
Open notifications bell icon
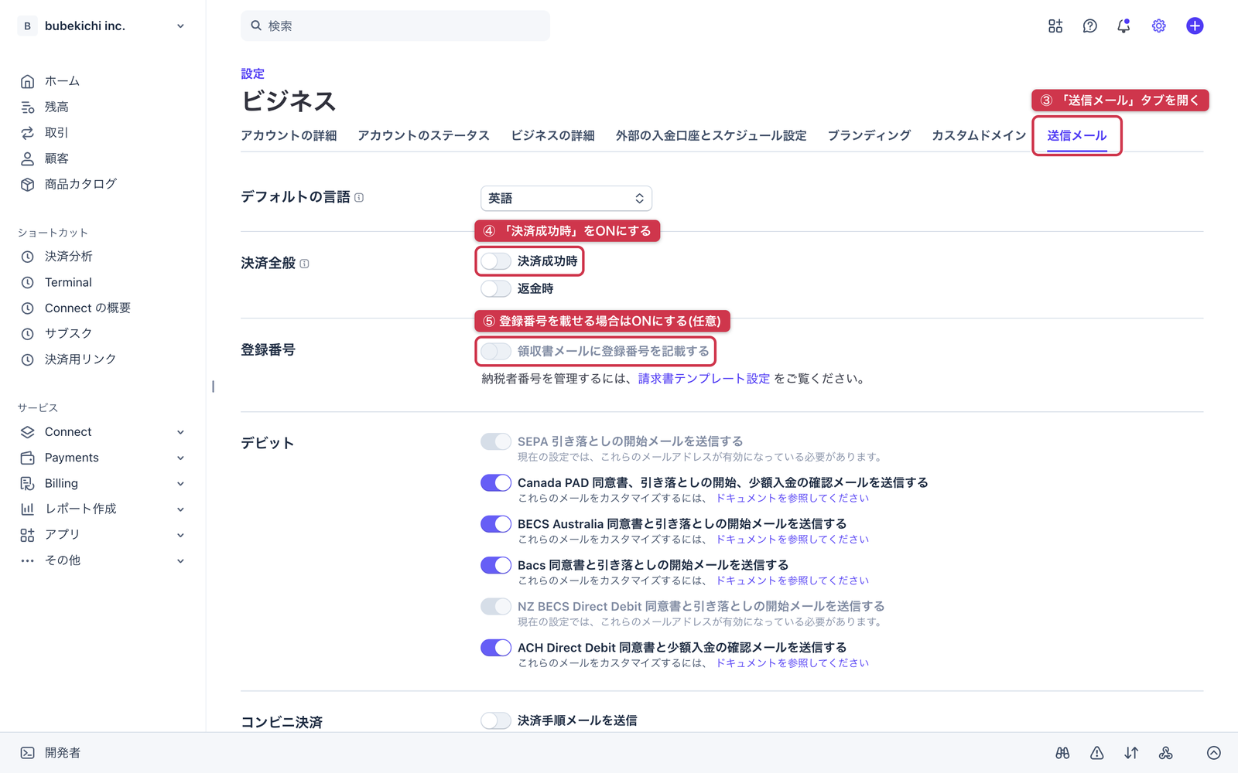tap(1123, 26)
